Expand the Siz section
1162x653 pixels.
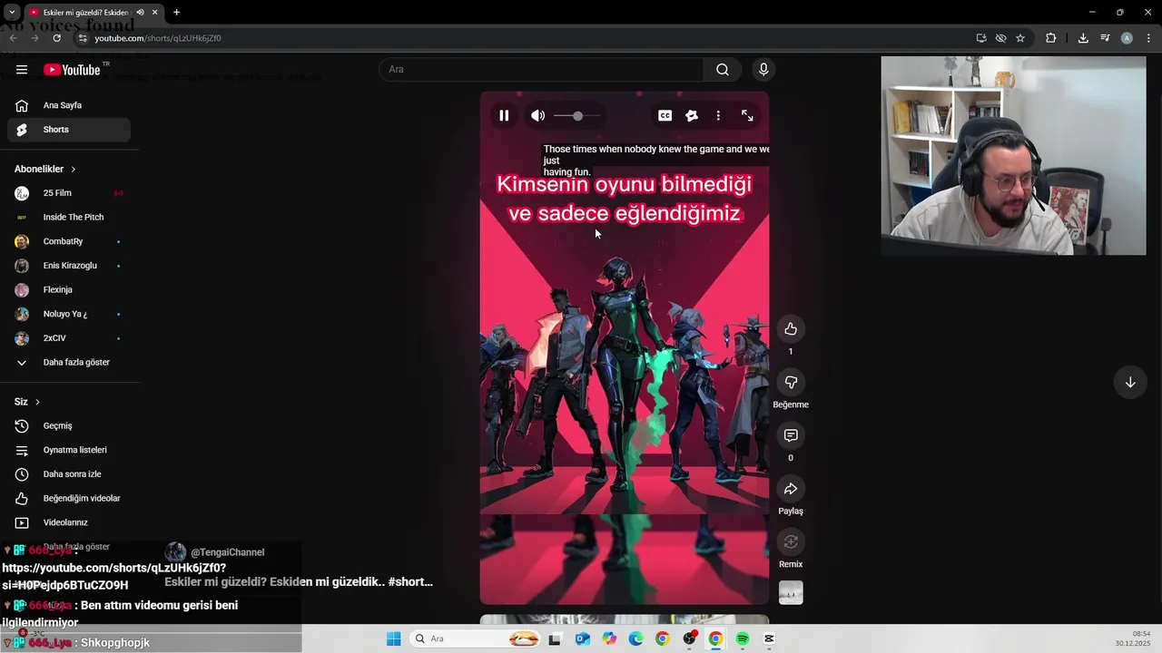27,402
